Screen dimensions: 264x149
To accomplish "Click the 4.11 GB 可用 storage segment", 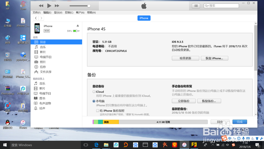I will (163, 122).
